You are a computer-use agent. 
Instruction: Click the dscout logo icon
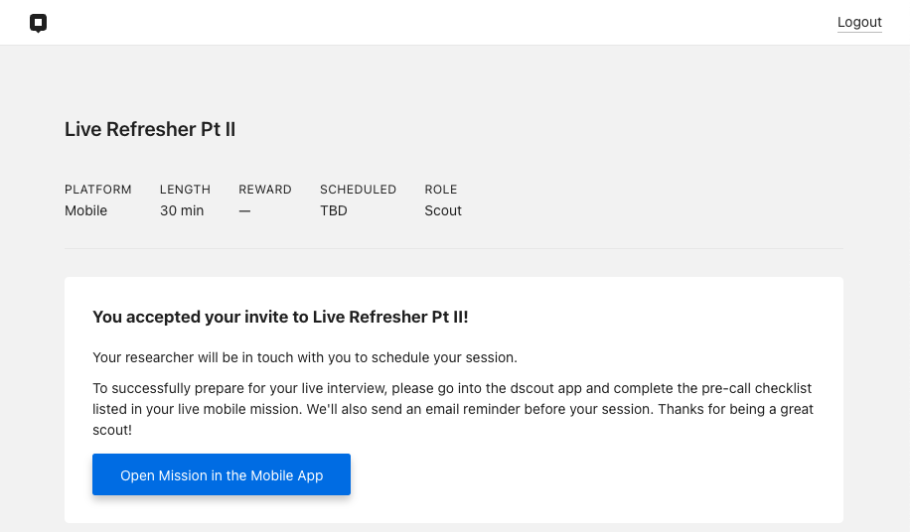click(x=39, y=23)
